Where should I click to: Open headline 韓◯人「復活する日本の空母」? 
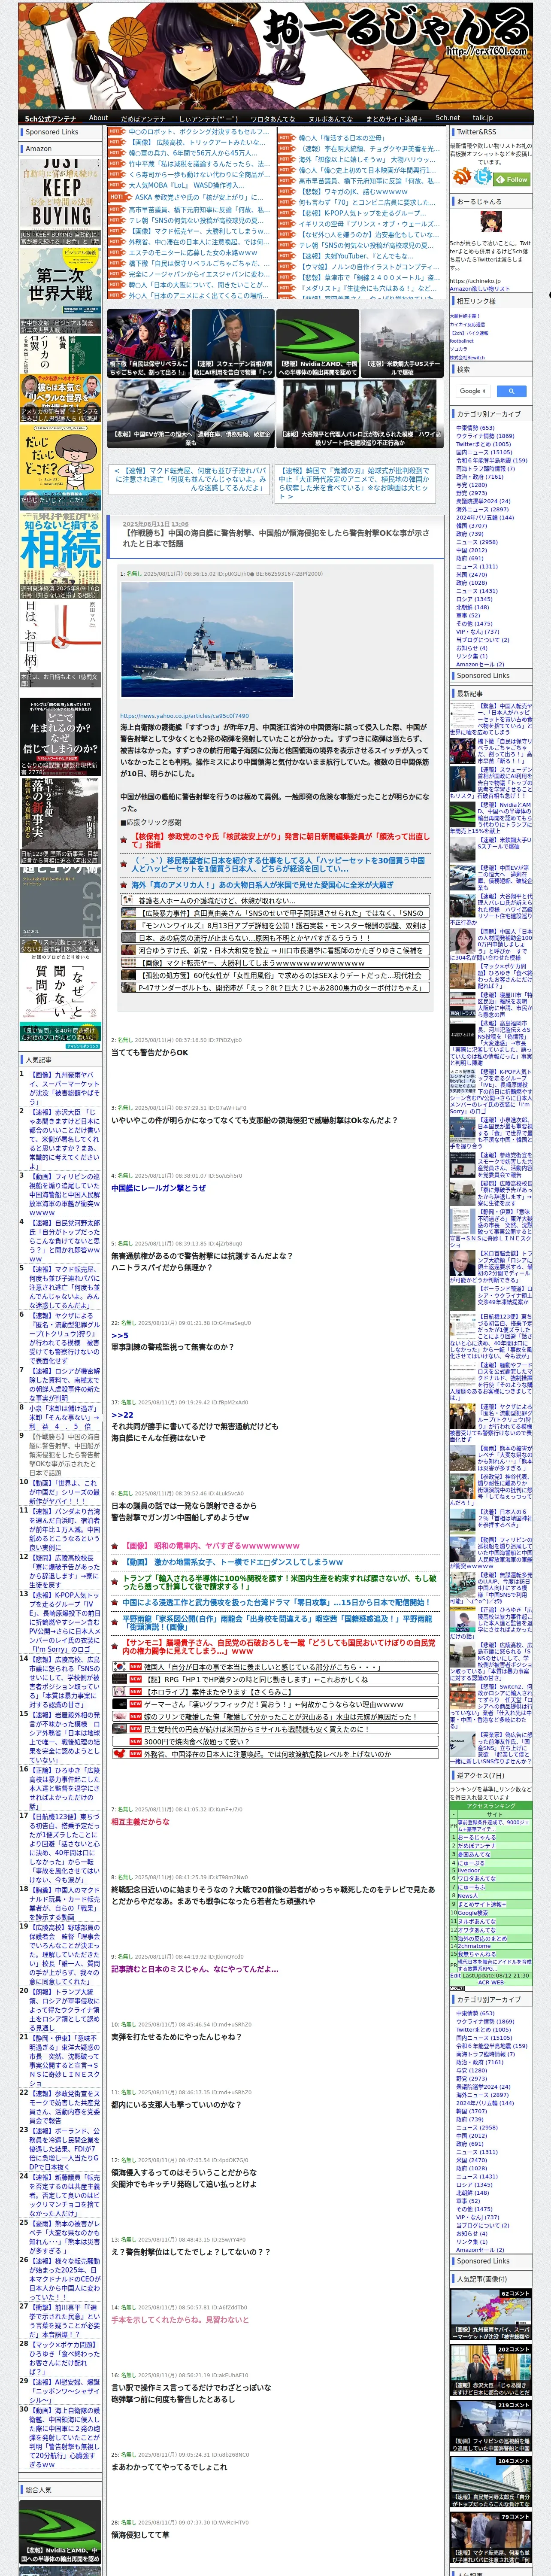[x=341, y=138]
